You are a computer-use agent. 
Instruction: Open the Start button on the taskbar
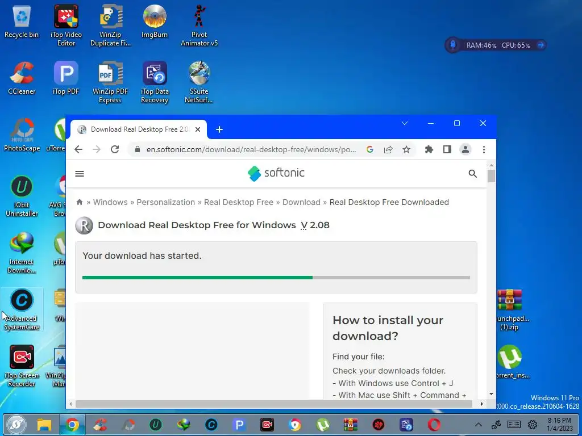pos(16,425)
